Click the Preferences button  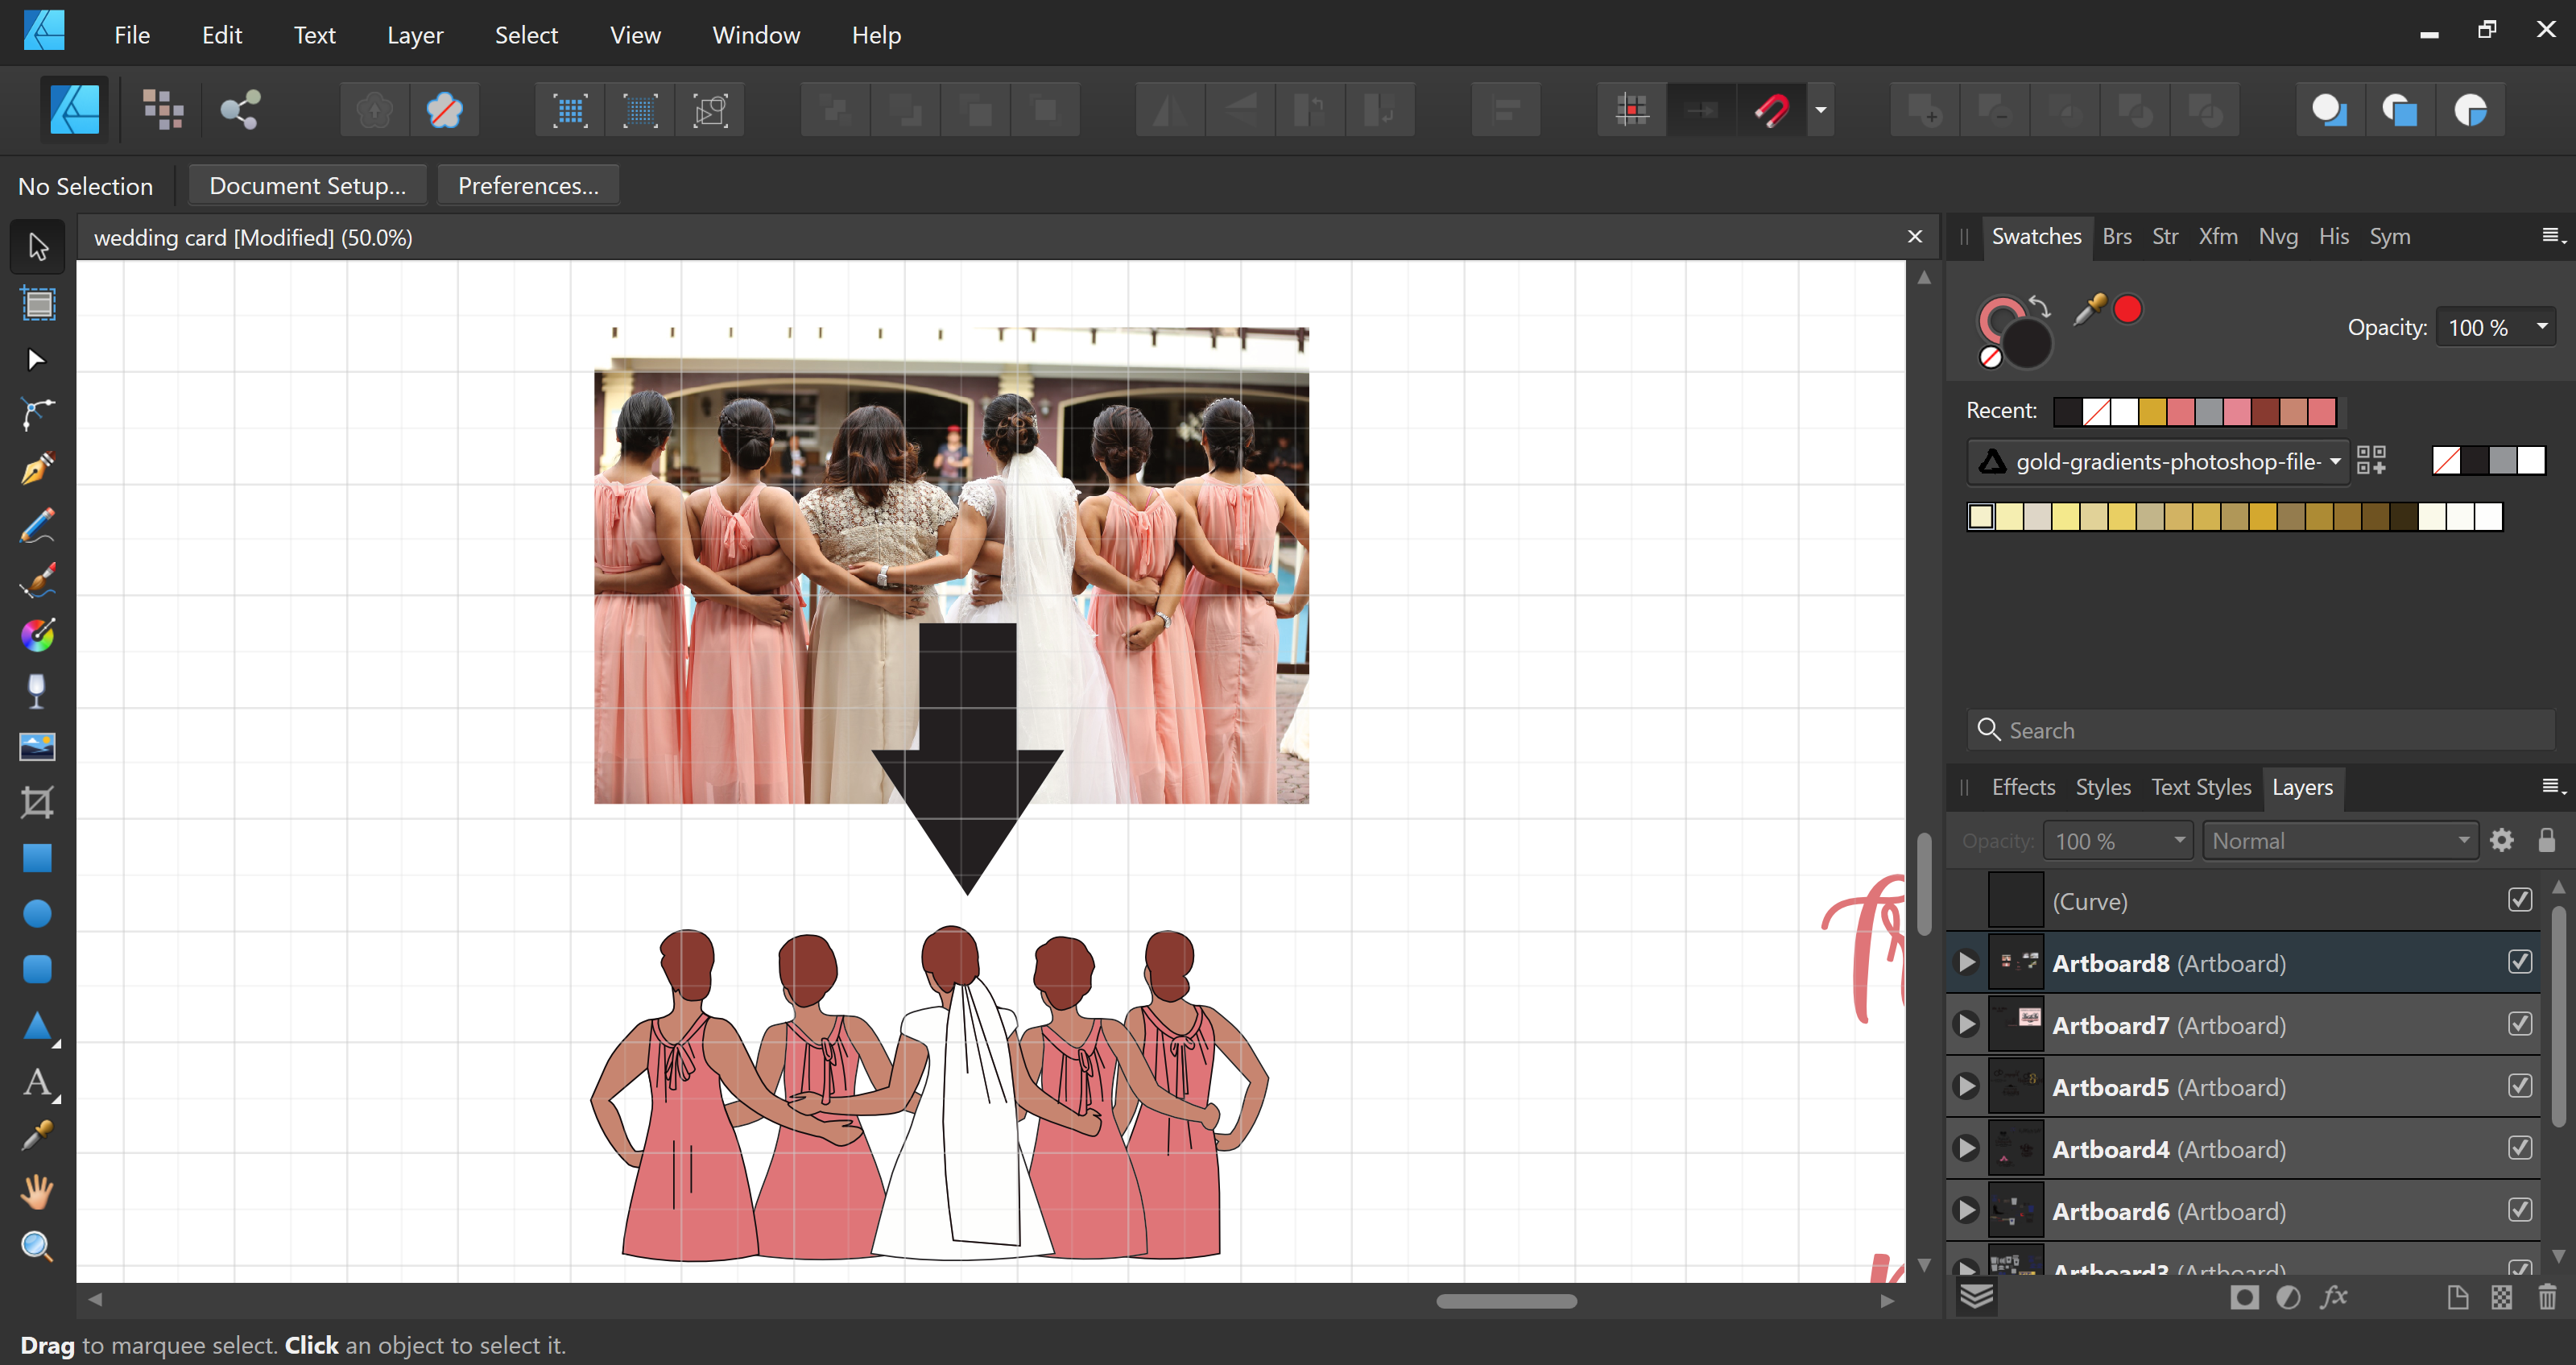click(x=528, y=185)
